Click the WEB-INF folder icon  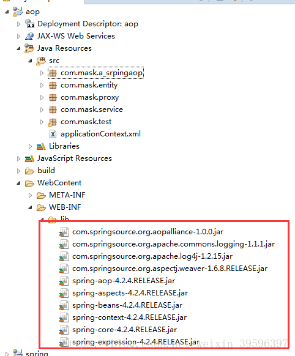pyautogui.click(x=41, y=207)
